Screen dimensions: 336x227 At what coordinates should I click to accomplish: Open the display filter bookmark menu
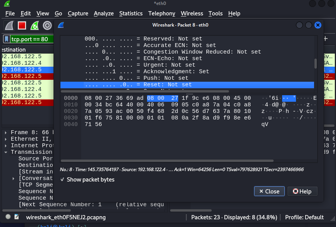click(7, 39)
